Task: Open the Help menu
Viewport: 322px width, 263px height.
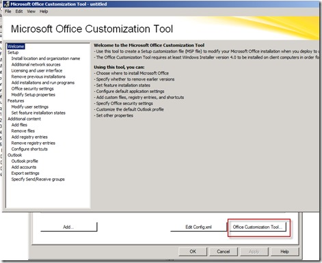Action: click(44, 12)
